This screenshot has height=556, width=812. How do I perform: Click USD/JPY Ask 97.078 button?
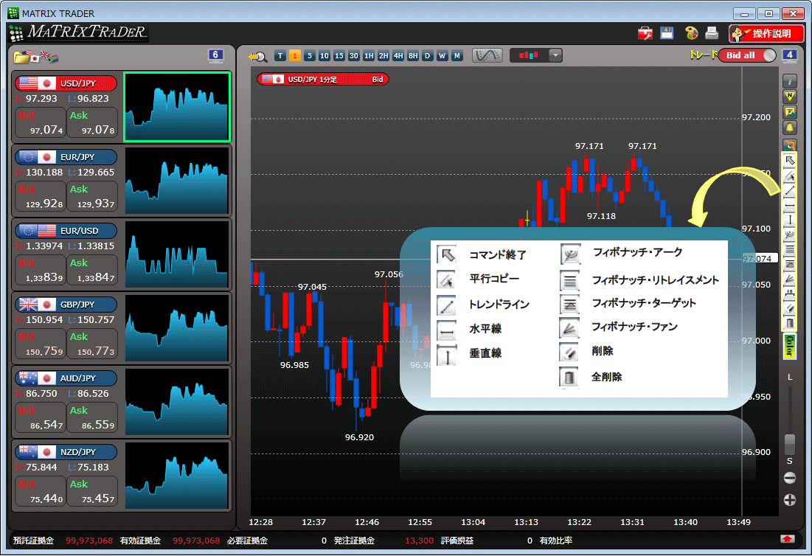pos(92,122)
